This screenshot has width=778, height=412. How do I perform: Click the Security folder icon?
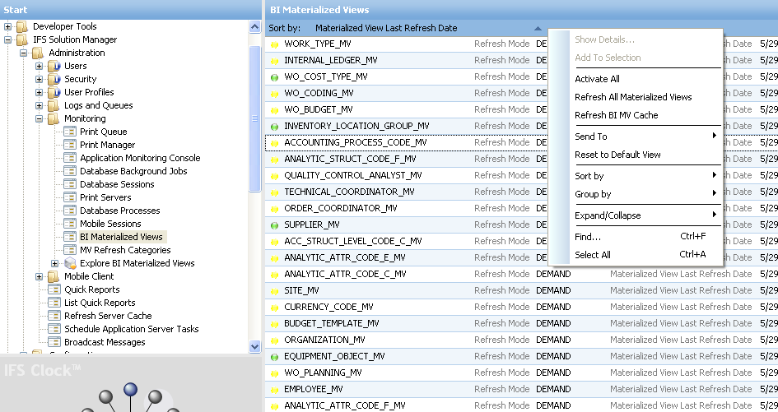point(54,79)
